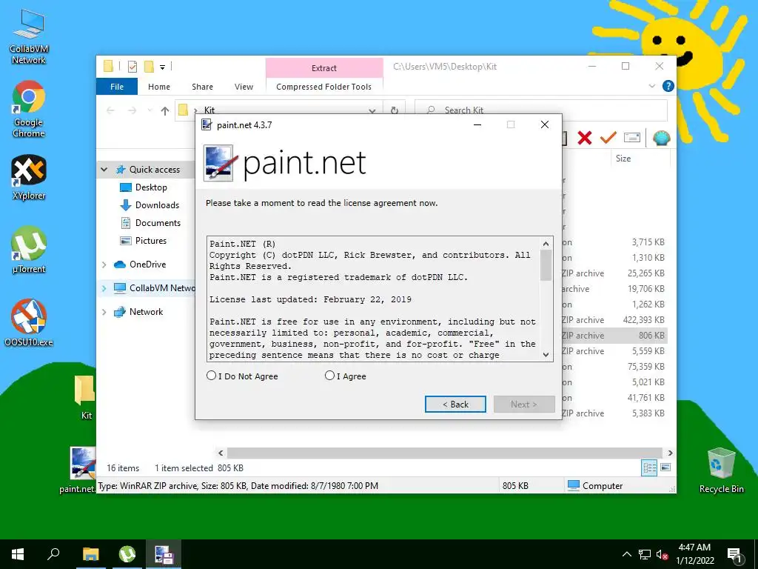Viewport: 758px width, 569px height.
Task: Open Pictures in Quick access
Action: 151,241
